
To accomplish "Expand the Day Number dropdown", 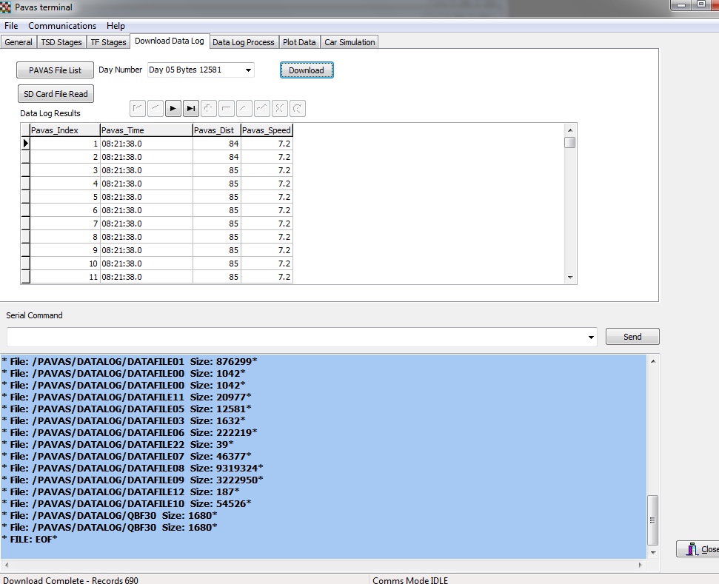I will coord(247,70).
